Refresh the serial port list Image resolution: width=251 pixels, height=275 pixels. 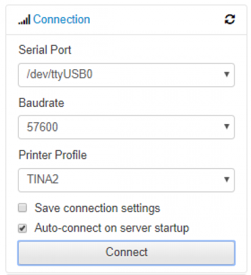230,20
